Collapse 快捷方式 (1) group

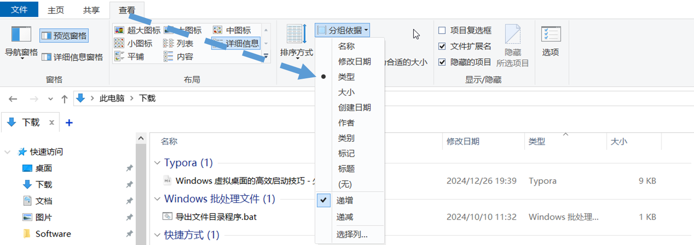pyautogui.click(x=158, y=235)
